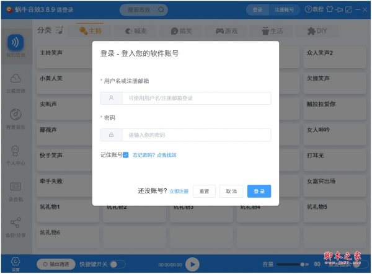372x274 pixels.
Task: Click 重置 button in dialog
Action: (204, 191)
